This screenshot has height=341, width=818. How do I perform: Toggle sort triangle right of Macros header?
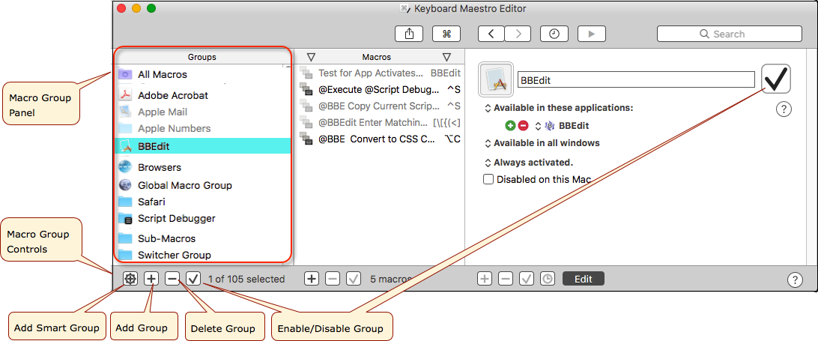point(446,57)
